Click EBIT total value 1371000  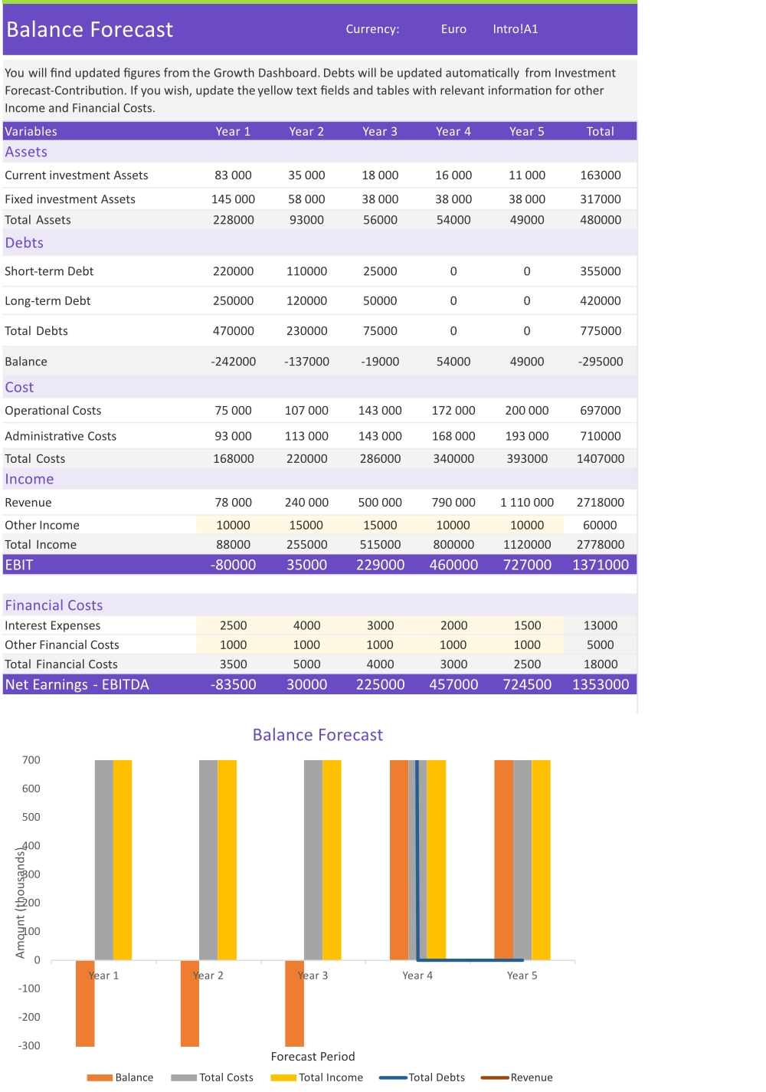click(601, 565)
